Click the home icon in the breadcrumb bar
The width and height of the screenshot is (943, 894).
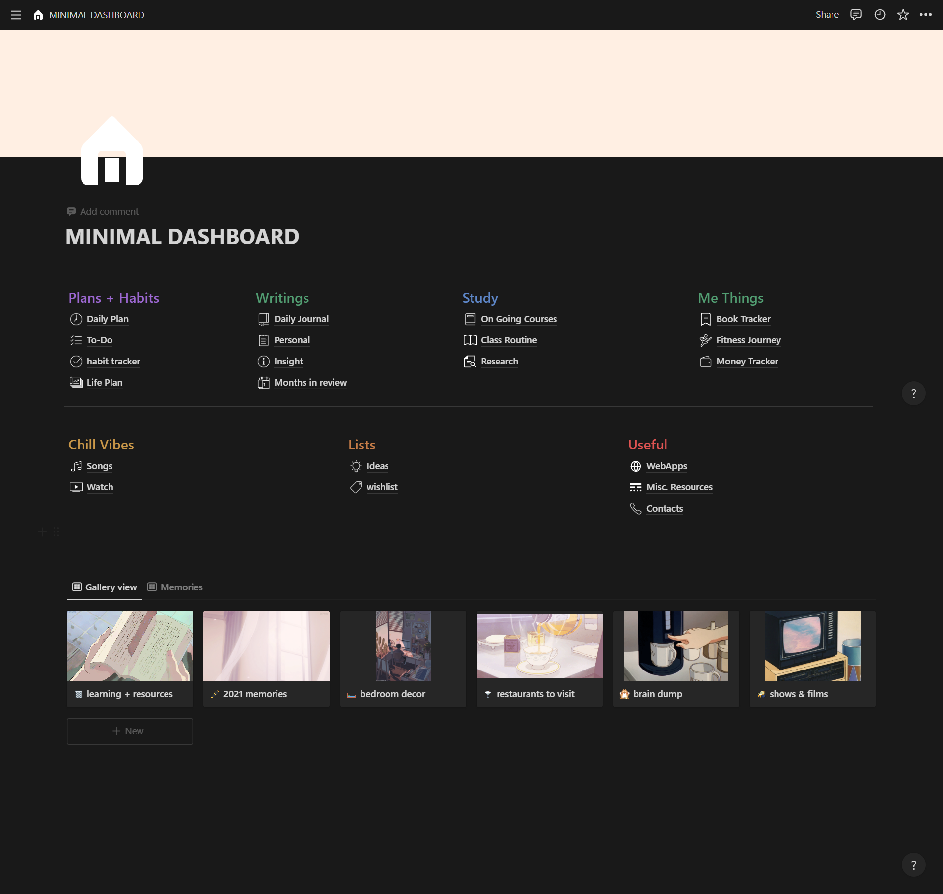[38, 15]
